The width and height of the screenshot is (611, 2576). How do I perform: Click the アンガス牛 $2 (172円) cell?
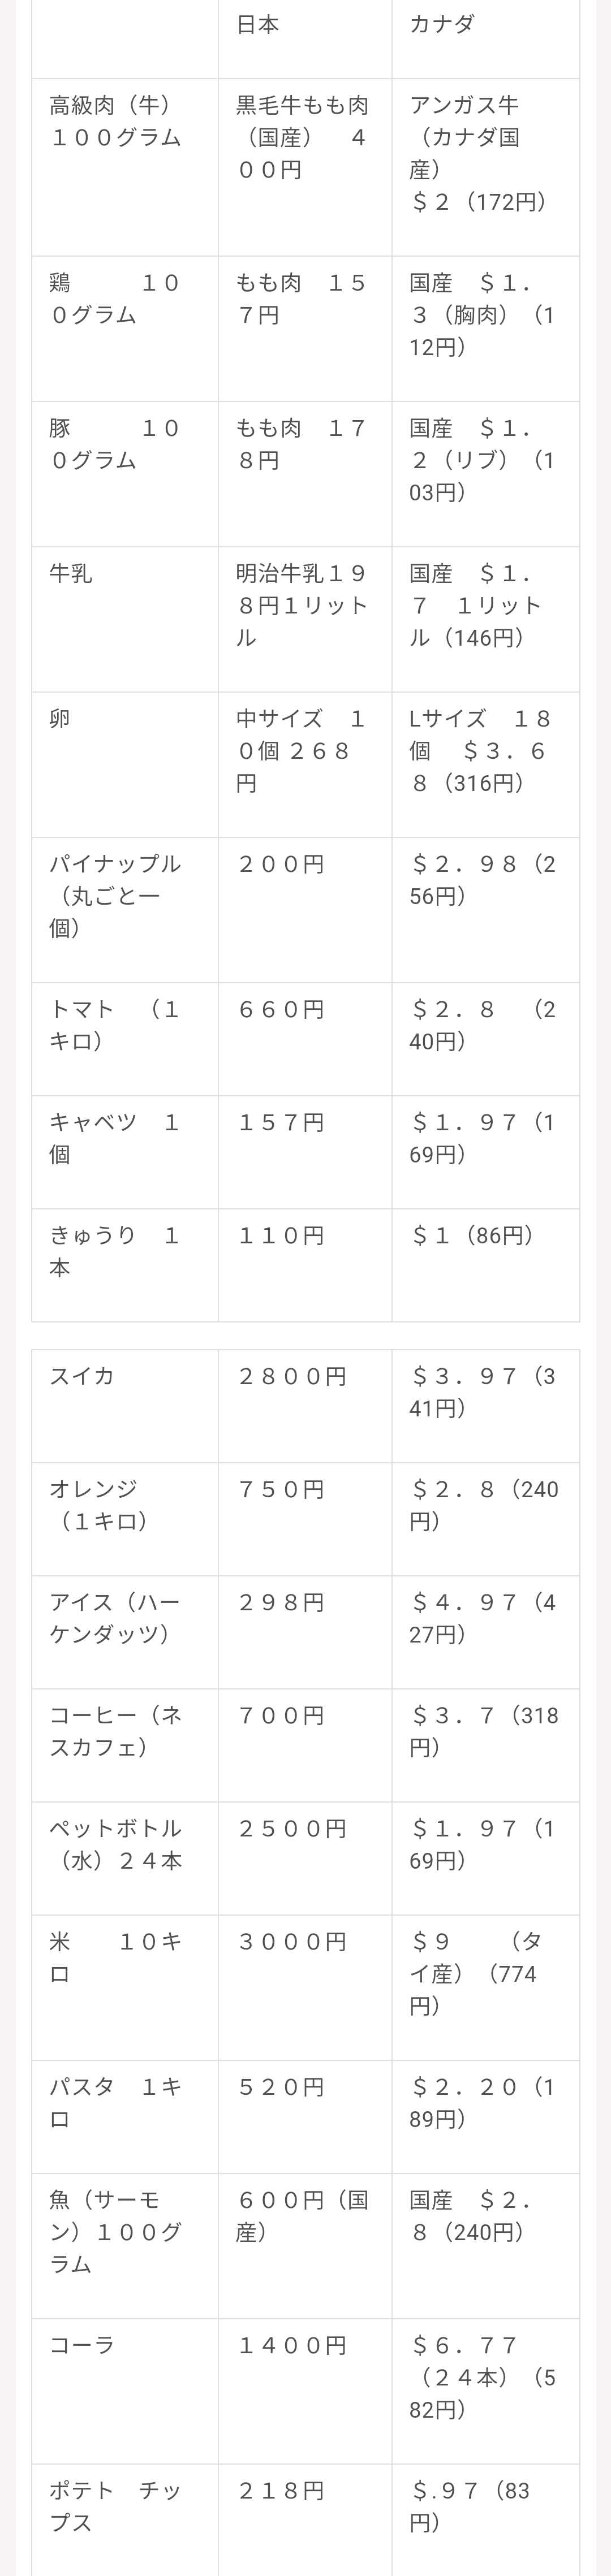pos(485,167)
